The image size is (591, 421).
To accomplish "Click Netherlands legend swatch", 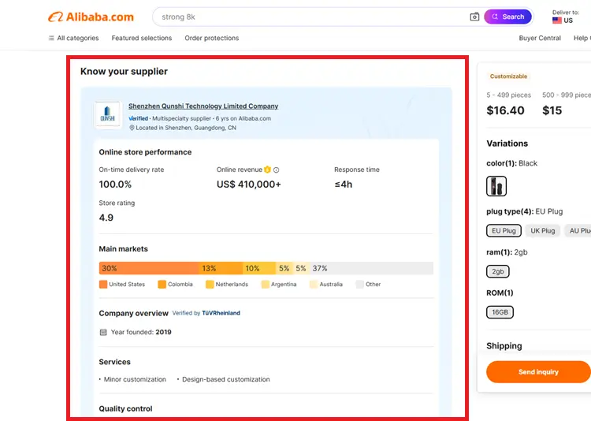I will tap(210, 285).
